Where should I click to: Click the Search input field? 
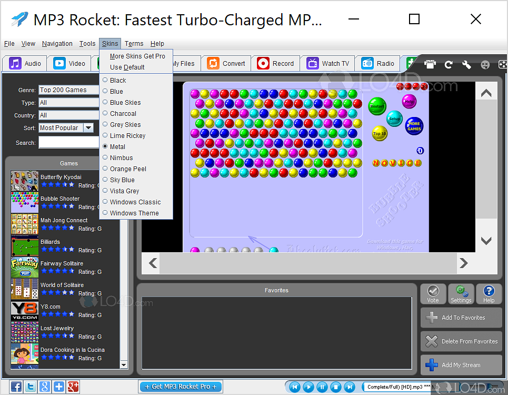pyautogui.click(x=69, y=143)
